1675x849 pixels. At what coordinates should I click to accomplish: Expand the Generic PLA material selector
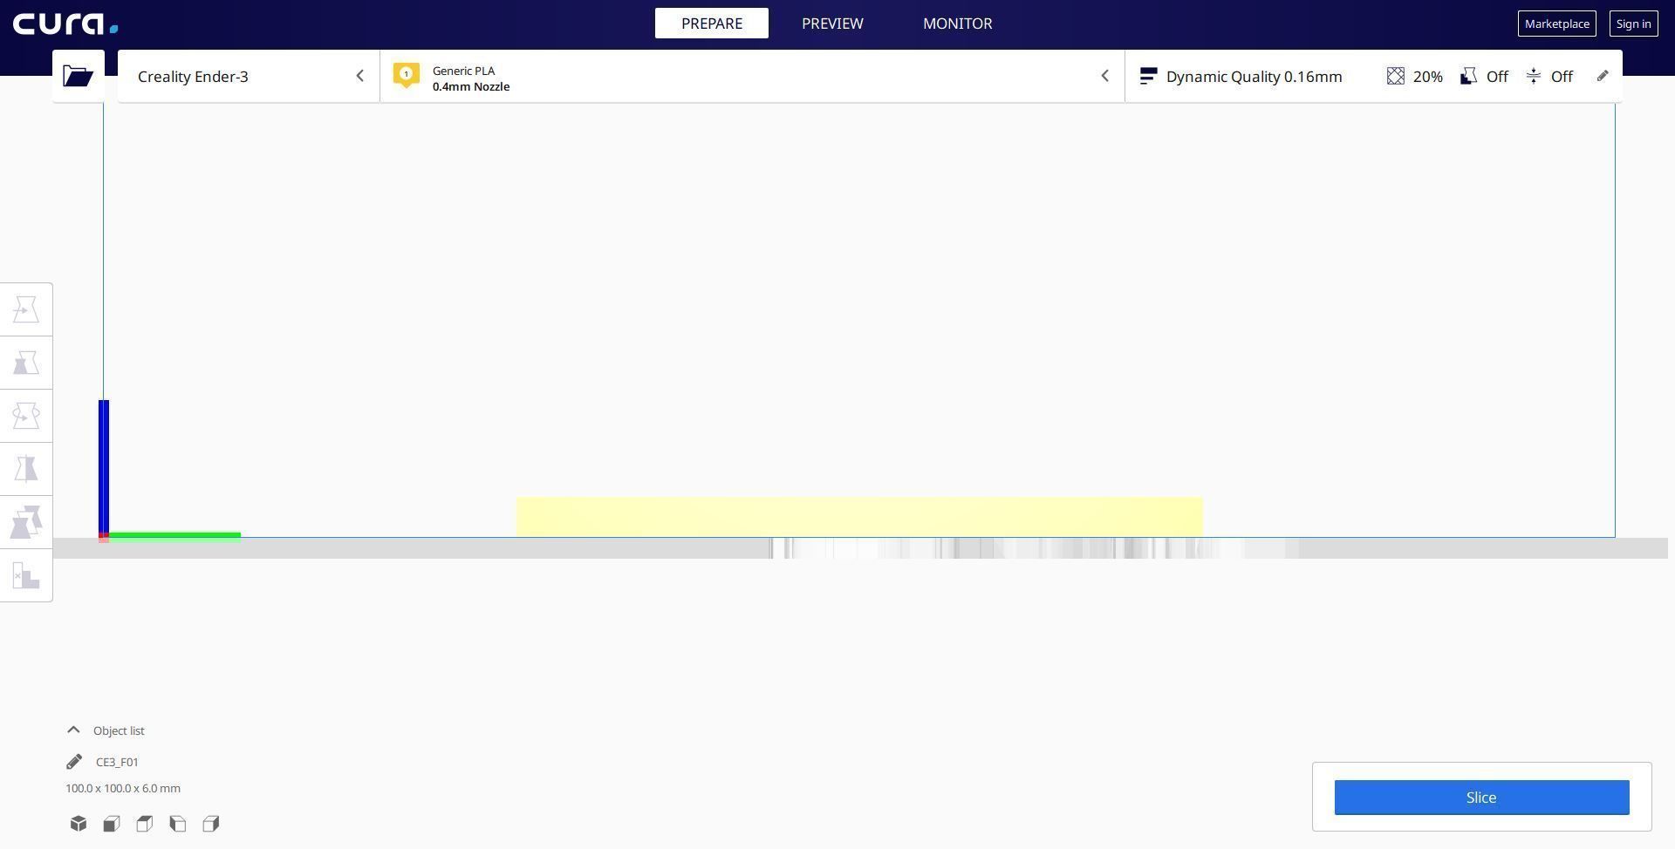coord(752,76)
